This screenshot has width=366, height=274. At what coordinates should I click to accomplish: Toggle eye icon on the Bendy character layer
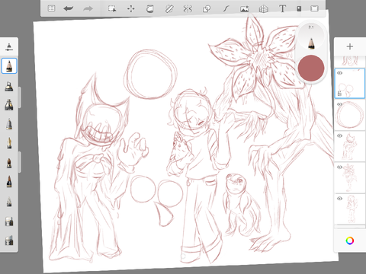click(x=340, y=135)
